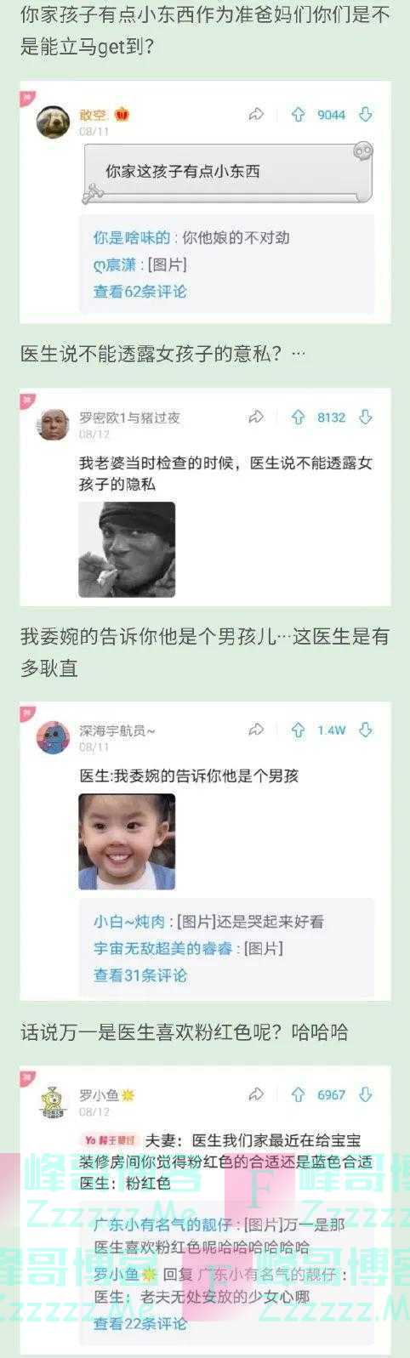Open 敢空's avatar profile
410x1358 pixels.
[53, 122]
